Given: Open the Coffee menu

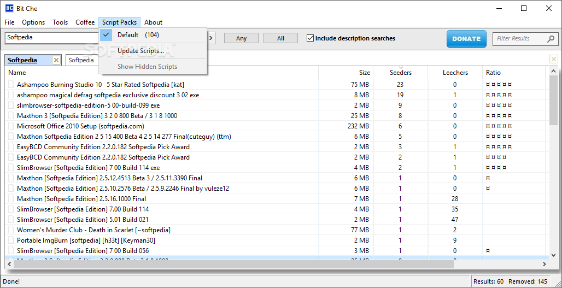Looking at the screenshot, I should tap(85, 22).
